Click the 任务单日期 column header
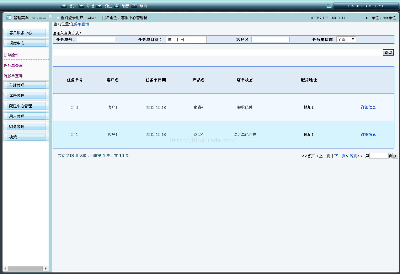The image size is (400, 274). (x=156, y=80)
